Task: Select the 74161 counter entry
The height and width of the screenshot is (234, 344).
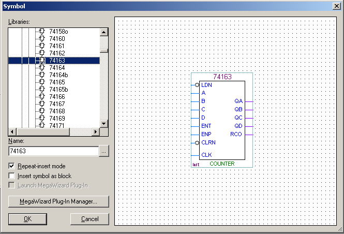Action: point(57,46)
